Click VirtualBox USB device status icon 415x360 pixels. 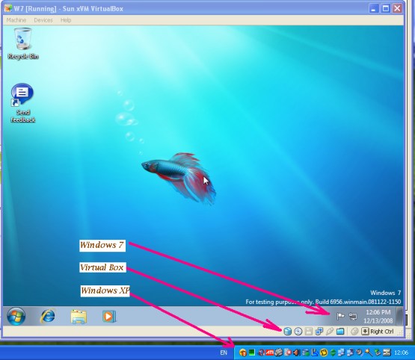click(330, 332)
